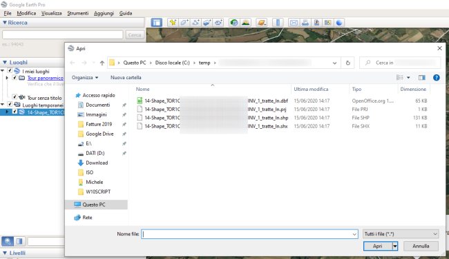Toggle the sunlight icon in toolbar

246,23
